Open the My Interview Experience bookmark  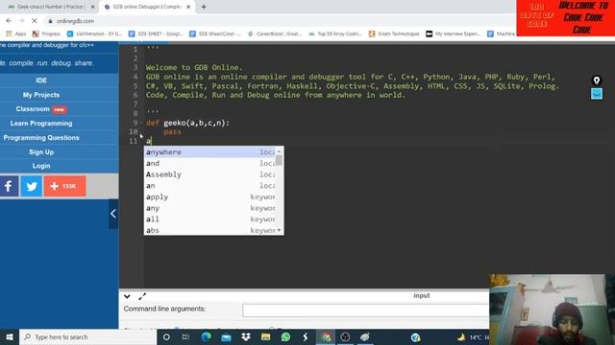(x=453, y=34)
